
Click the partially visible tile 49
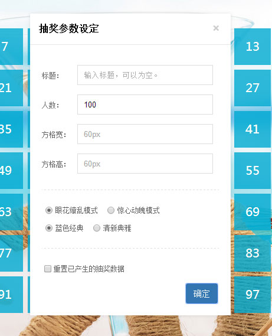(11, 171)
